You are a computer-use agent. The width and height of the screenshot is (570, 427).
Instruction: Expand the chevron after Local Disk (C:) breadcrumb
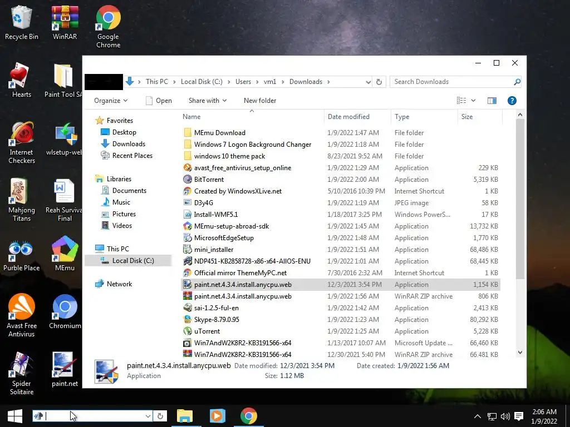coord(229,82)
